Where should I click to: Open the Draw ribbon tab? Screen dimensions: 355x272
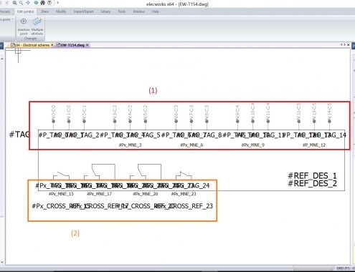(x=44, y=11)
